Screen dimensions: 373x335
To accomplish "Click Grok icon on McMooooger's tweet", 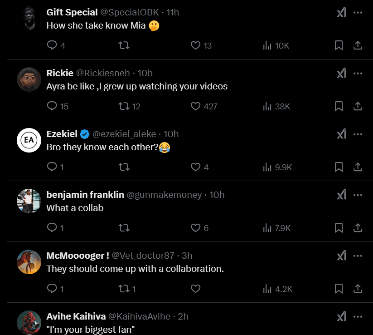I will (x=342, y=256).
